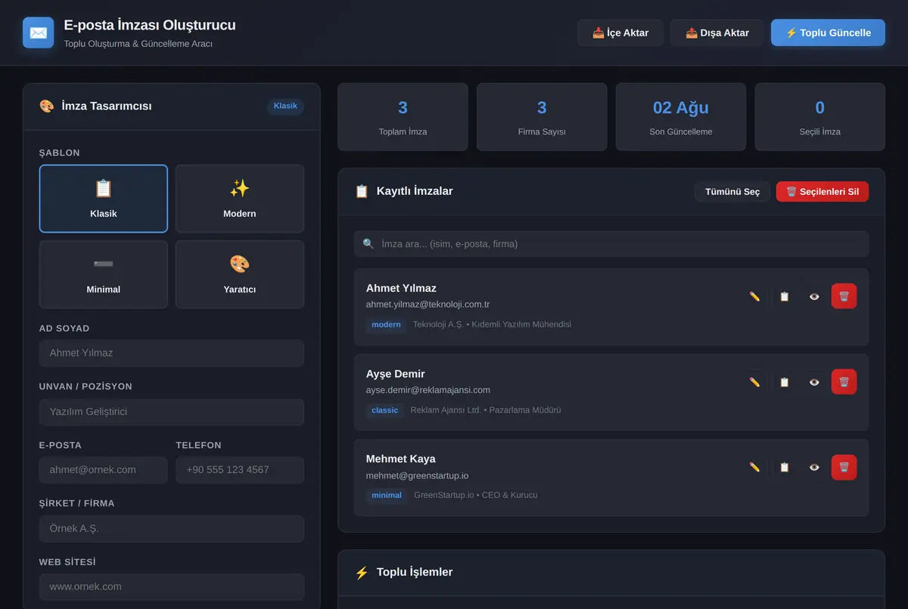Edit Mehmet Kaya signature with pencil icon
Viewport: 908px width, 609px height.
pyautogui.click(x=754, y=467)
